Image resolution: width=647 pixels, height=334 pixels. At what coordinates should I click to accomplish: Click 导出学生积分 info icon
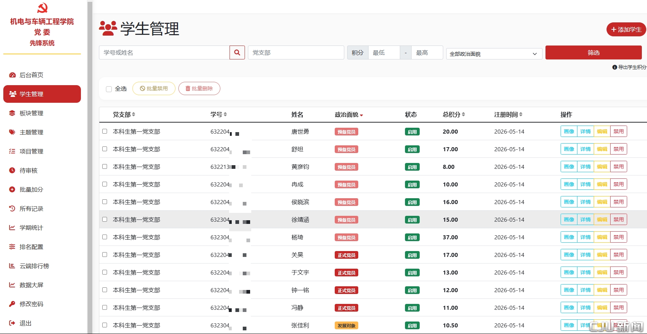click(x=615, y=67)
